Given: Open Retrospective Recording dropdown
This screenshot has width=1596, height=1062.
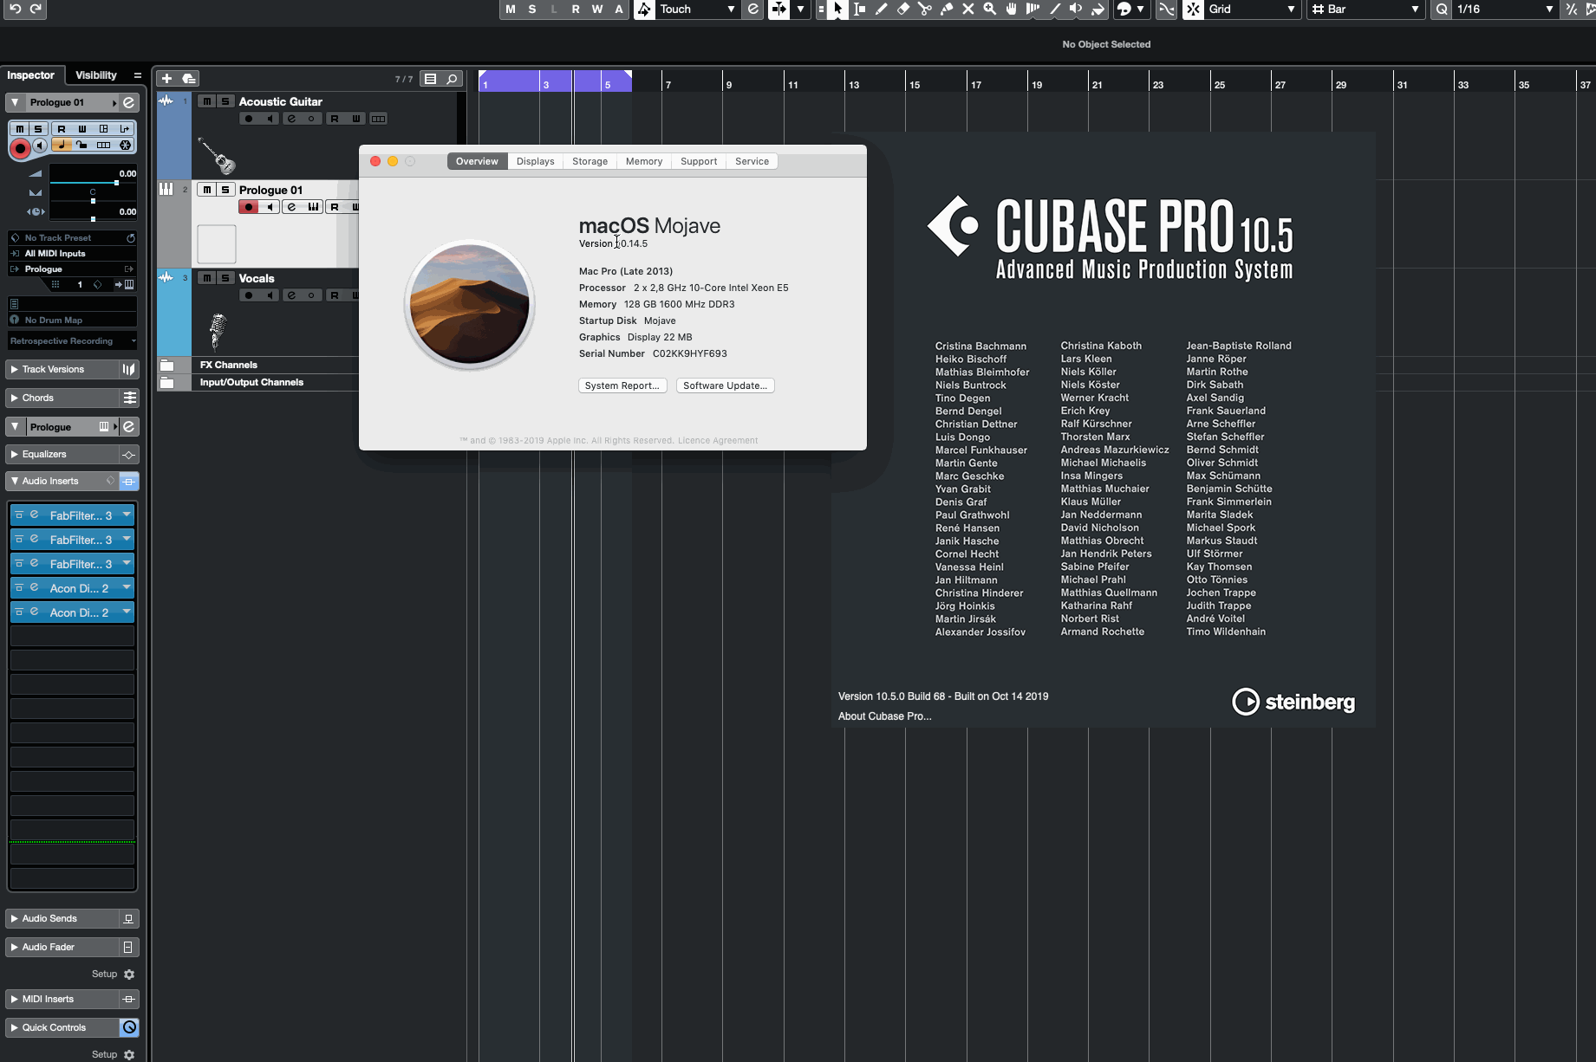Looking at the screenshot, I should tap(73, 341).
